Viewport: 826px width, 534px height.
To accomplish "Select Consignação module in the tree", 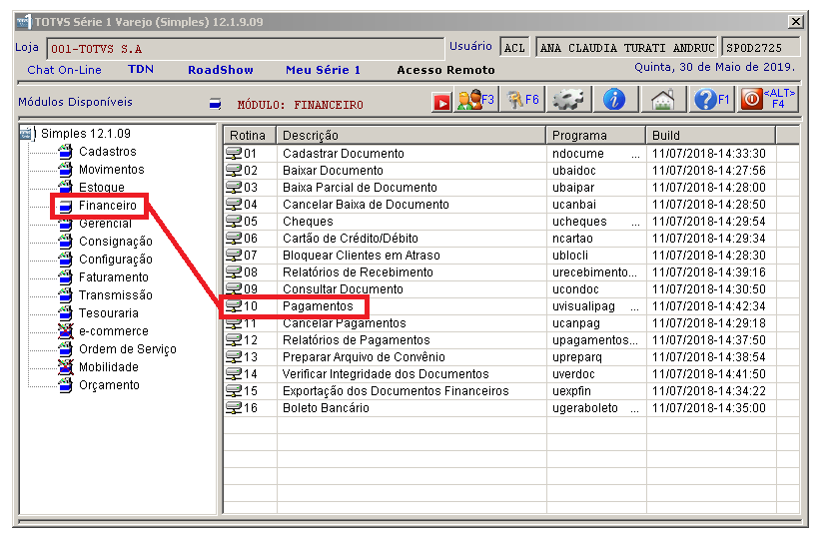I will [116, 242].
